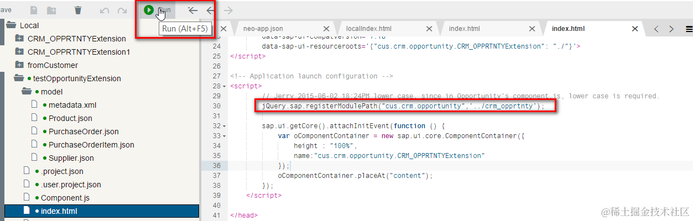Switch to the localIndex.html tab
The width and height of the screenshot is (693, 221).
coord(369,29)
